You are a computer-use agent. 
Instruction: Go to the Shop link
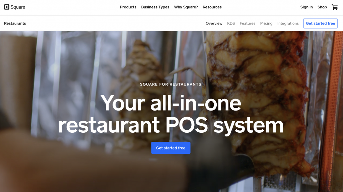point(322,7)
